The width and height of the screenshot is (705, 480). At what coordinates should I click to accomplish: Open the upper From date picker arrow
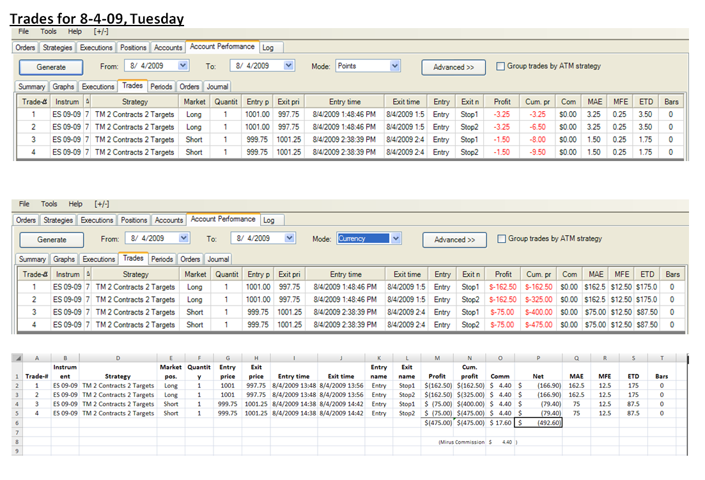pos(183,66)
